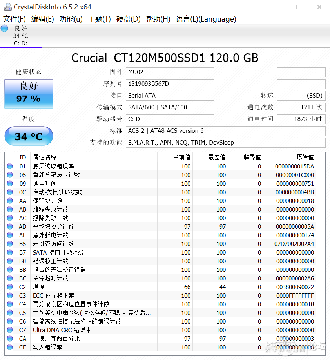330x360 pixels.
Task: Click the 34 °C temperature button
Action: [29, 136]
